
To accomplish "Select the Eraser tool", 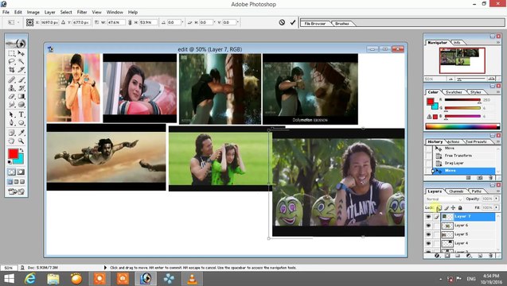I will pos(12,96).
